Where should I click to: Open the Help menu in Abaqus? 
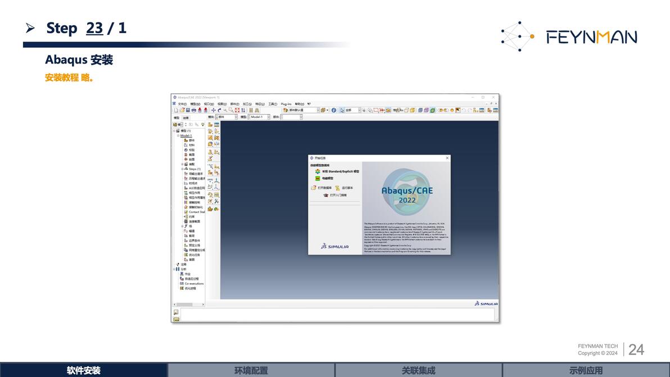point(300,104)
